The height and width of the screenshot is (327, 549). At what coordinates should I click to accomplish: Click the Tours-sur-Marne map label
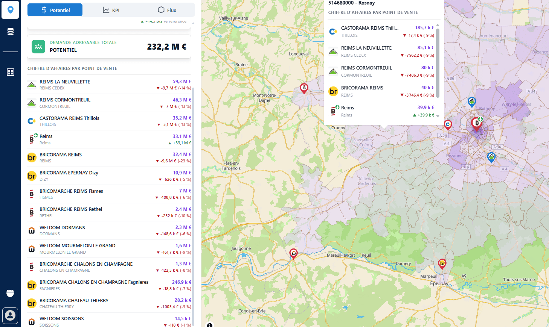pos(519,280)
